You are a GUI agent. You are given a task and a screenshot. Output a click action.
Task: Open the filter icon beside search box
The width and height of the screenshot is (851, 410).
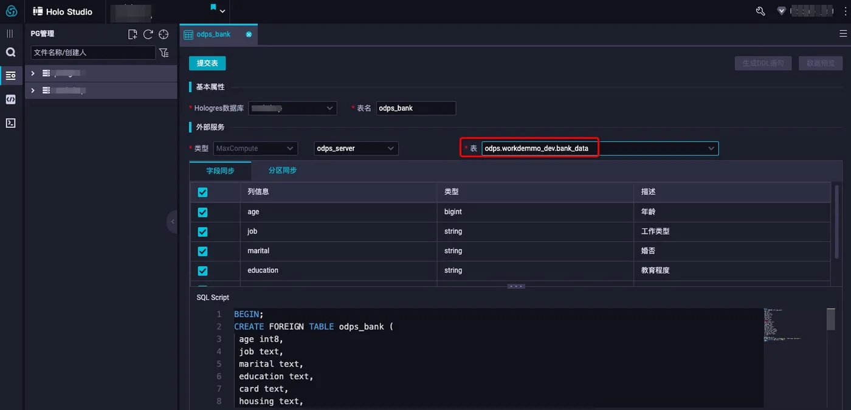click(x=164, y=53)
